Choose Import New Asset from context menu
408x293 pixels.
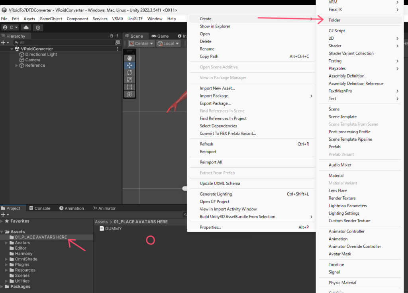pyautogui.click(x=217, y=88)
